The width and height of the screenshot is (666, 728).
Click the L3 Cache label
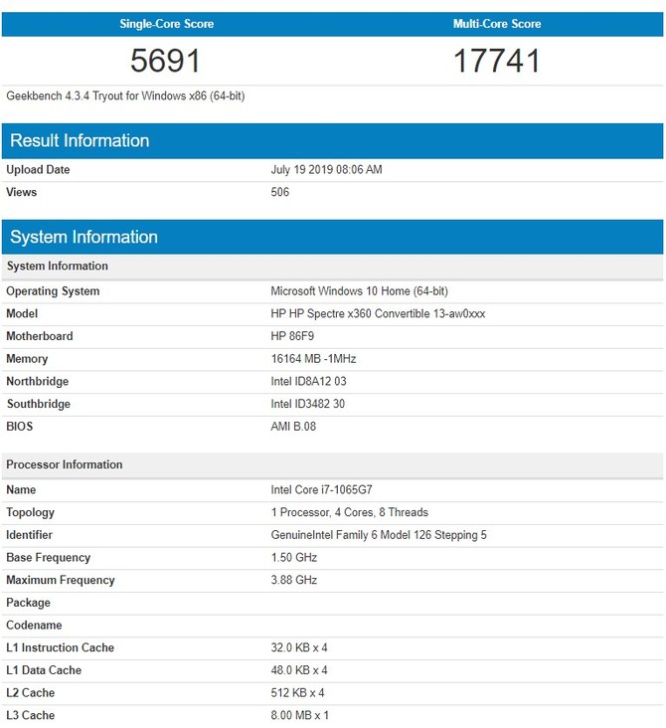click(x=30, y=715)
